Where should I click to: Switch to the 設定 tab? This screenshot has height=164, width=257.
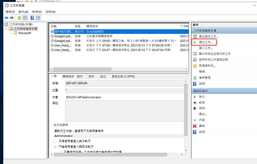tap(103, 76)
